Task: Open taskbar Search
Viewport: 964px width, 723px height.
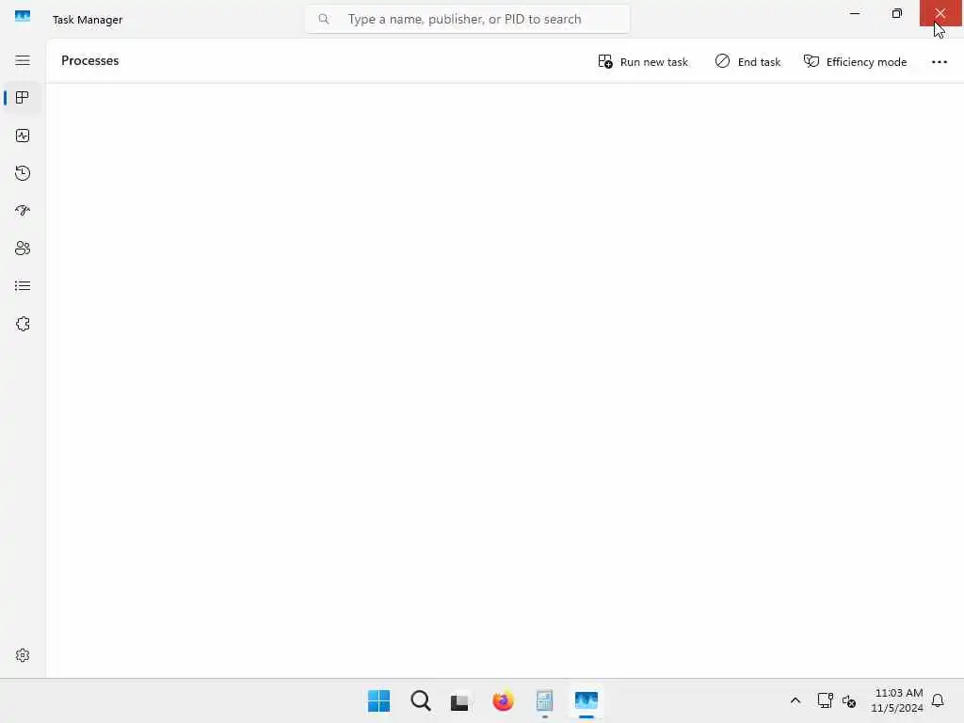Action: [421, 700]
